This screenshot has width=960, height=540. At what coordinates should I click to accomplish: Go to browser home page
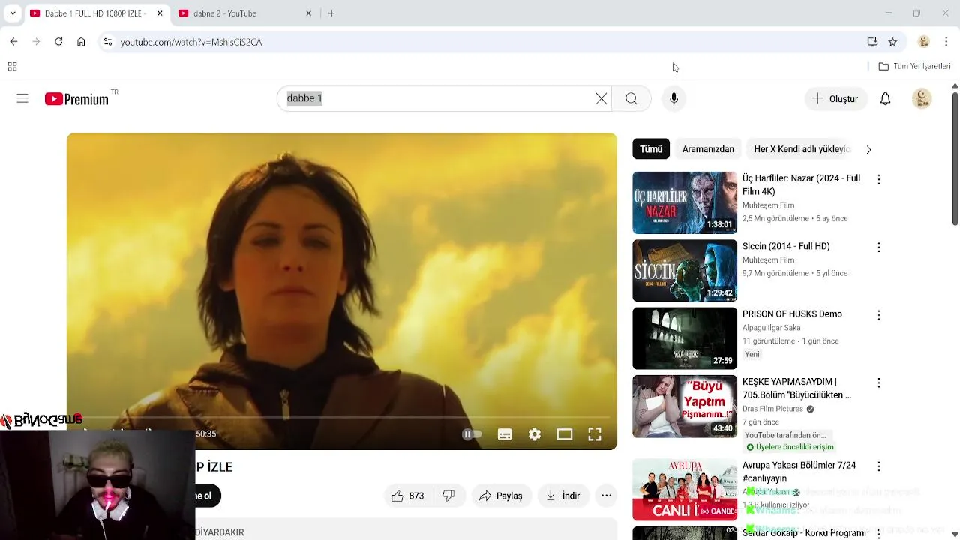coord(81,42)
